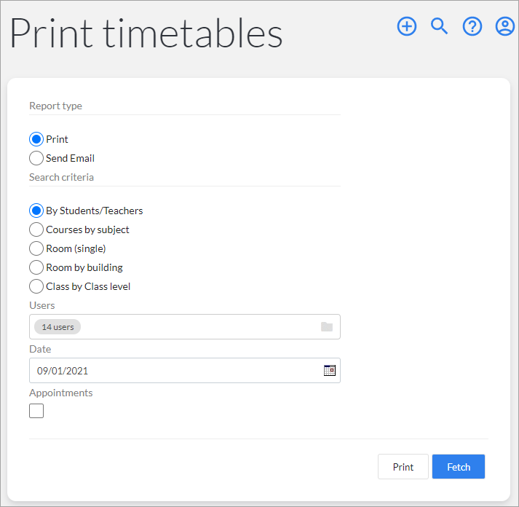Click the 14 users chip
The height and width of the screenshot is (507, 519).
tap(58, 327)
